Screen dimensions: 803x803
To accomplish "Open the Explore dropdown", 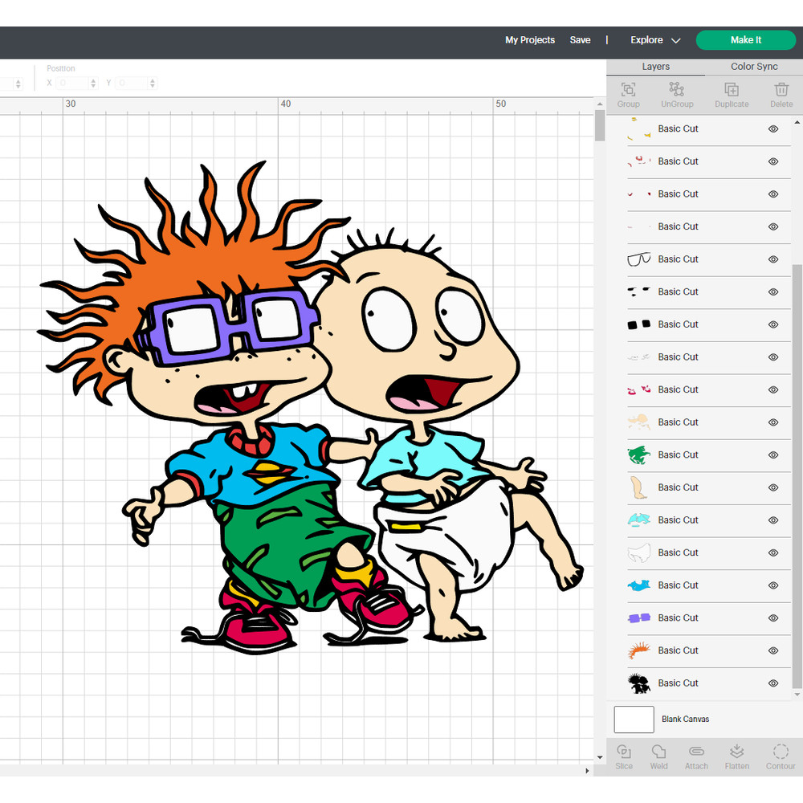I will tap(655, 39).
